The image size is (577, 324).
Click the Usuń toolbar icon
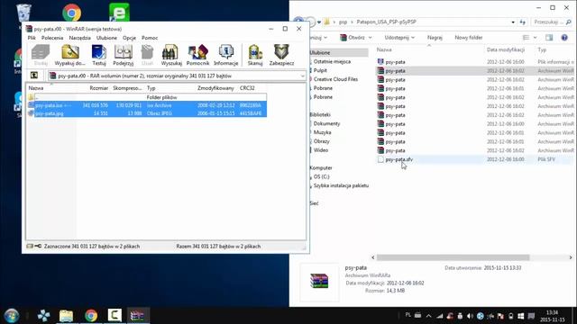[x=147, y=55]
